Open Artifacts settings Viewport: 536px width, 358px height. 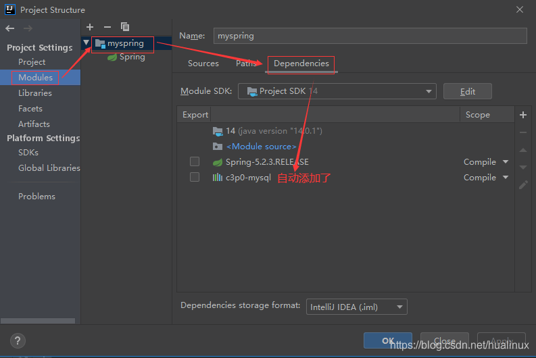[x=34, y=124]
